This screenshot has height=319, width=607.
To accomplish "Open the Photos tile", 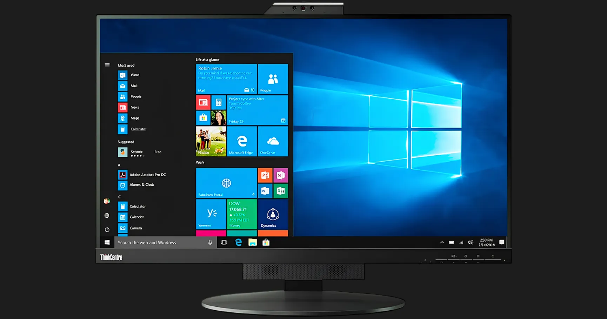I will point(211,141).
